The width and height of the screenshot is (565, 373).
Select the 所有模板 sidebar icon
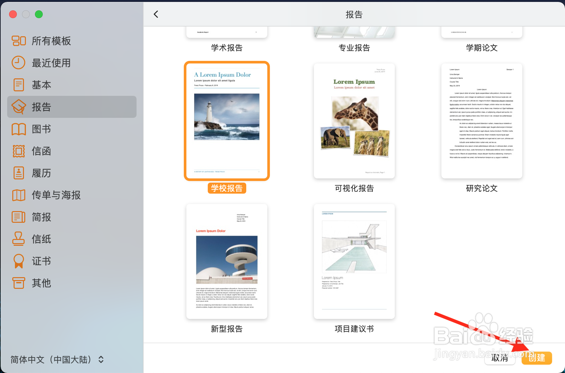[x=18, y=41]
